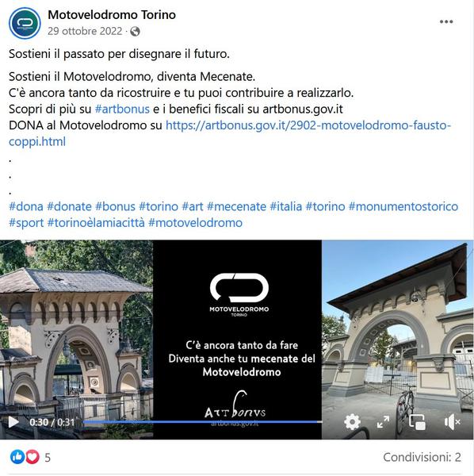Expand the video to fullscreen
The width and height of the screenshot is (474, 476).
pyautogui.click(x=383, y=422)
